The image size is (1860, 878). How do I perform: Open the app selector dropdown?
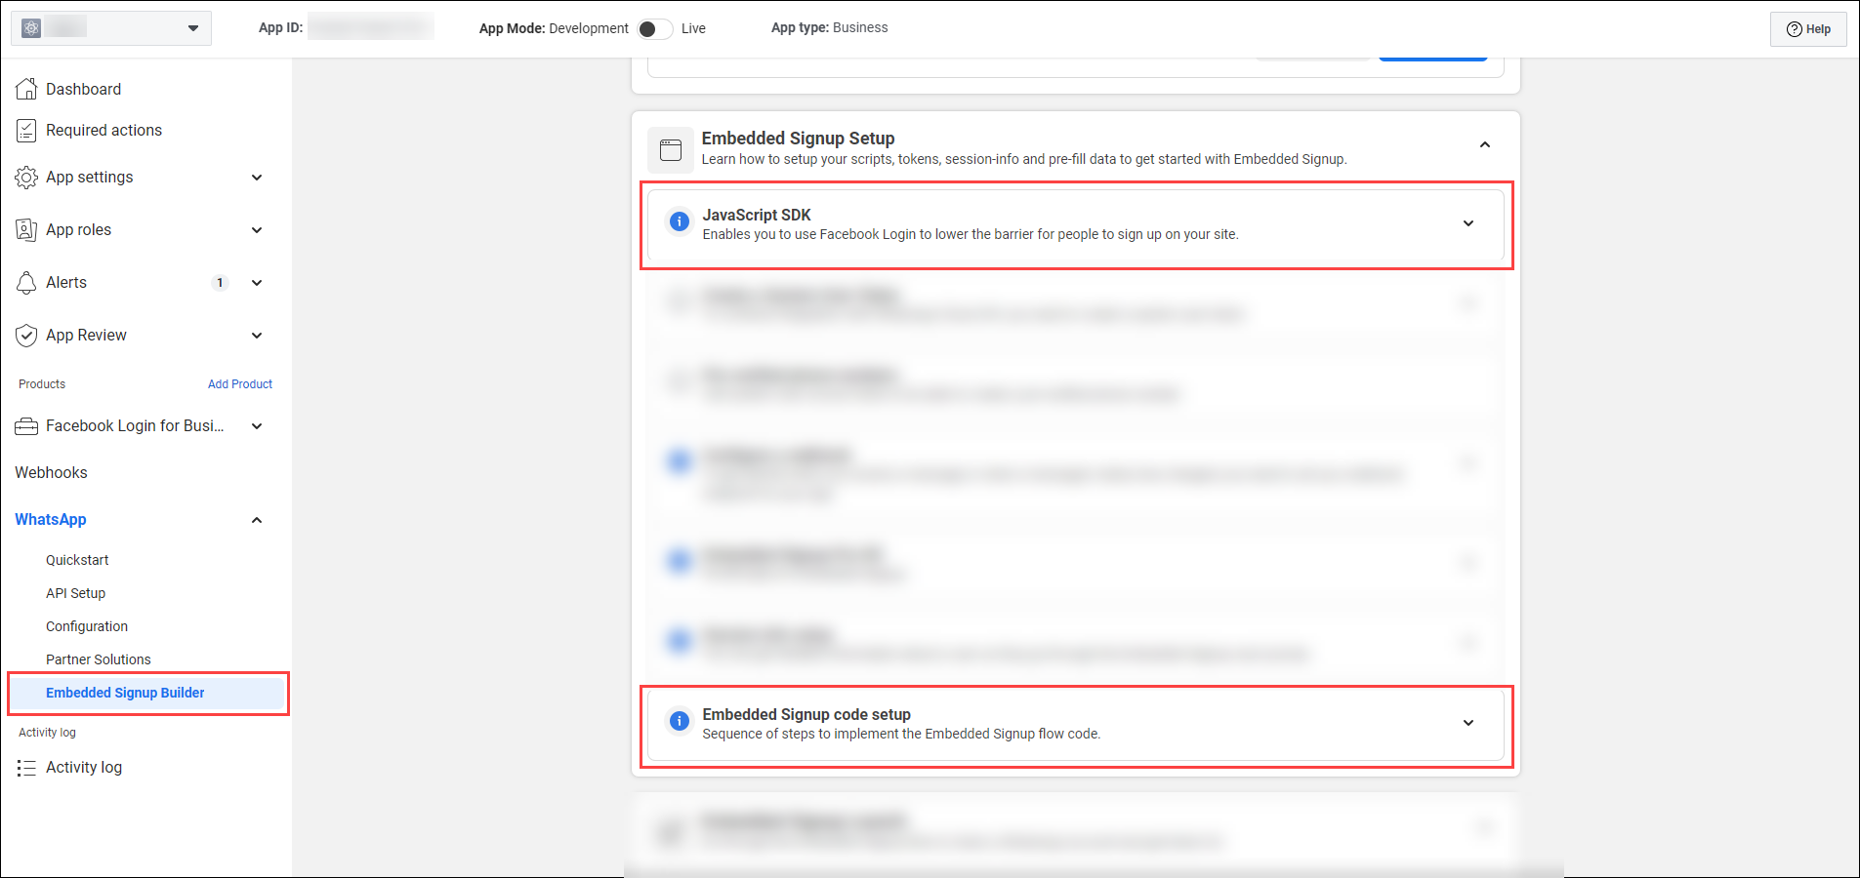pyautogui.click(x=192, y=28)
